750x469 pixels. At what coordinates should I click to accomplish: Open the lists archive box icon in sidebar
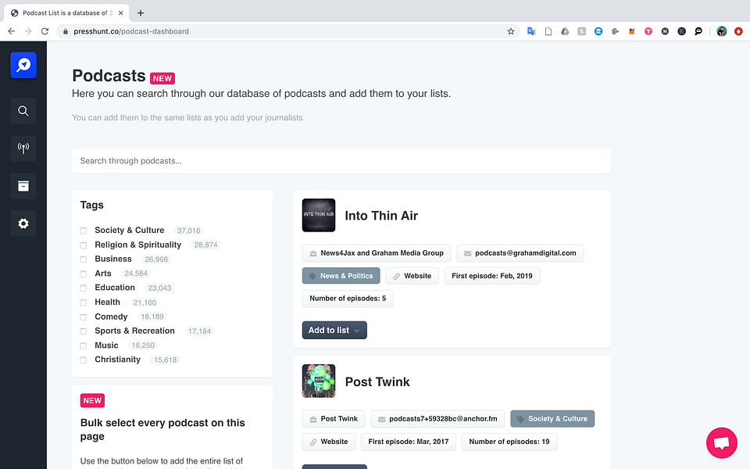pyautogui.click(x=23, y=186)
